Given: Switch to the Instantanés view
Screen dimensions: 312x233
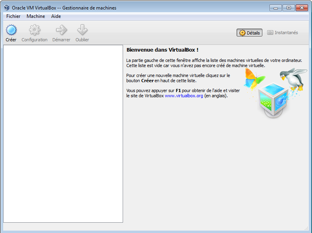Looking at the screenshot, I should [x=282, y=33].
